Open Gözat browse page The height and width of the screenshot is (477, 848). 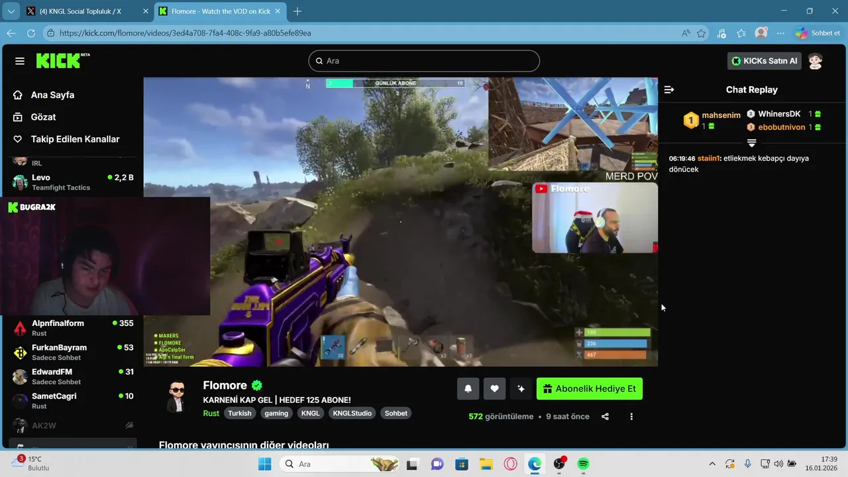pos(44,117)
